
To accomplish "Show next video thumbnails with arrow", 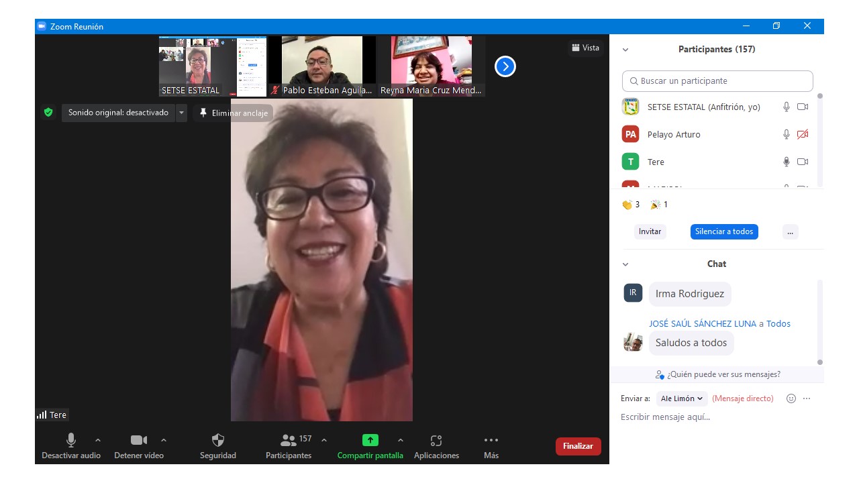I will (x=505, y=66).
